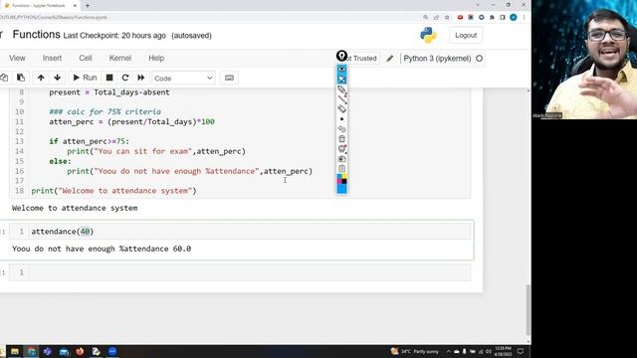Image resolution: width=637 pixels, height=358 pixels.
Task: Click the empty bottom code cell
Action: [x=250, y=272]
